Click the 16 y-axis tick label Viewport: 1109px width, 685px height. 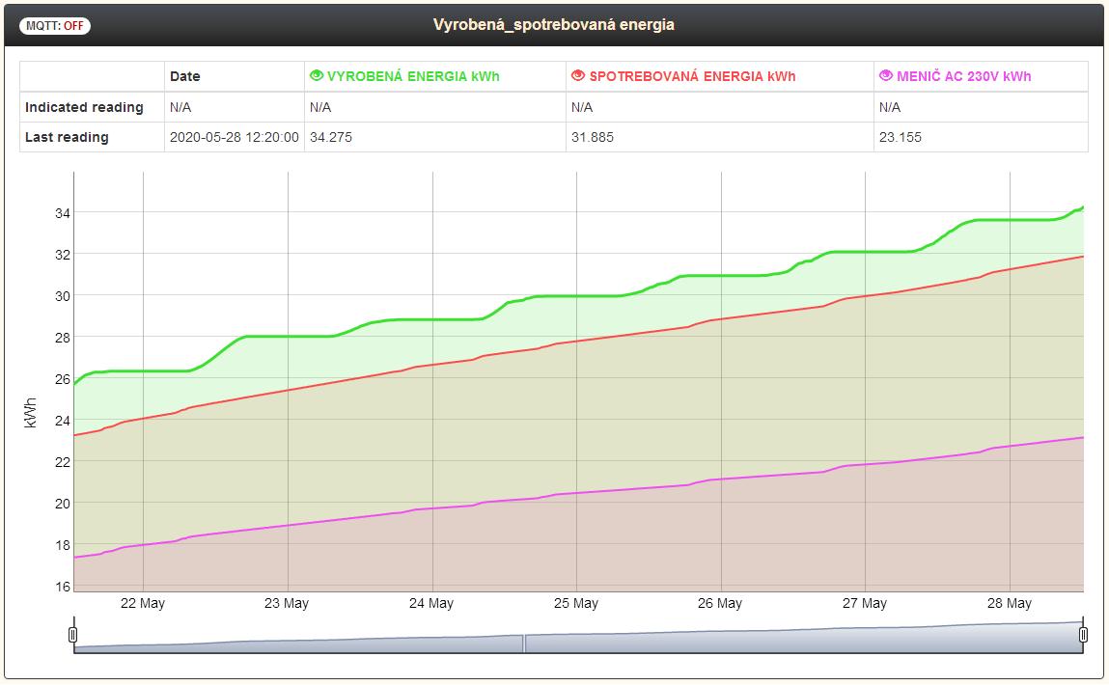point(62,586)
